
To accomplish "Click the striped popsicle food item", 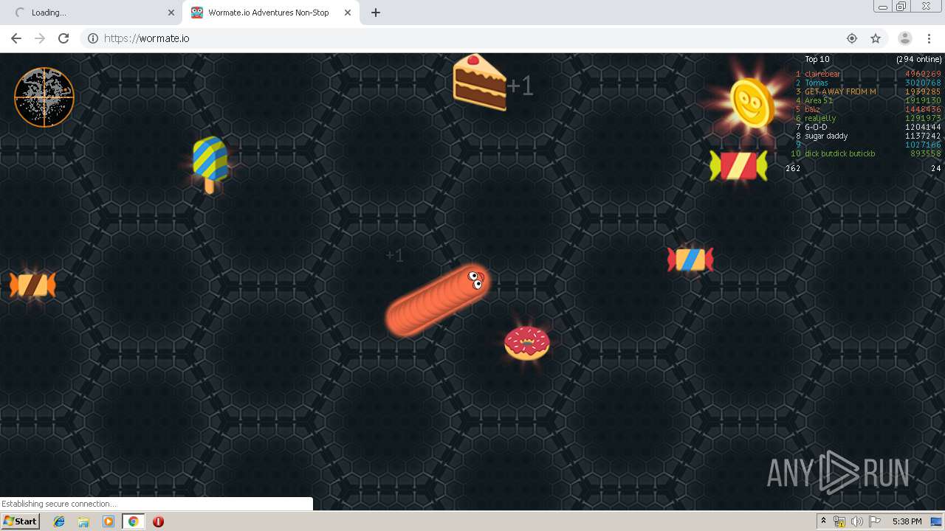I will tap(210, 164).
